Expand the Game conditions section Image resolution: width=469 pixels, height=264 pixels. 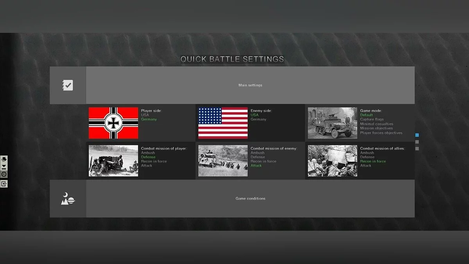(250, 199)
